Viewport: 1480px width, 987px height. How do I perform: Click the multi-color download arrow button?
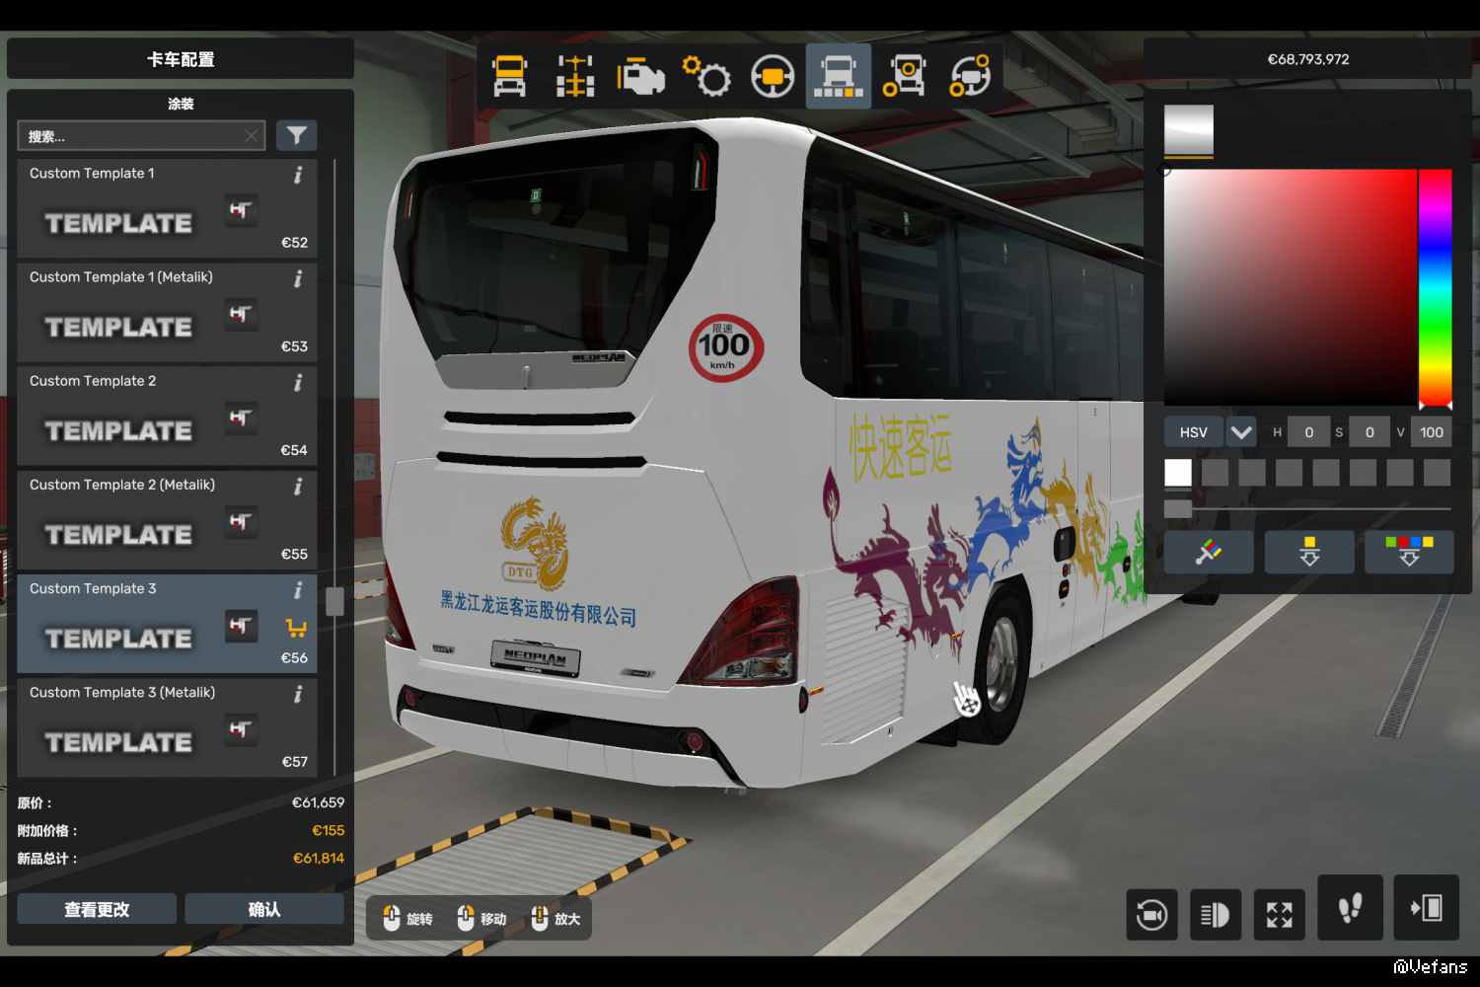pyautogui.click(x=1409, y=552)
